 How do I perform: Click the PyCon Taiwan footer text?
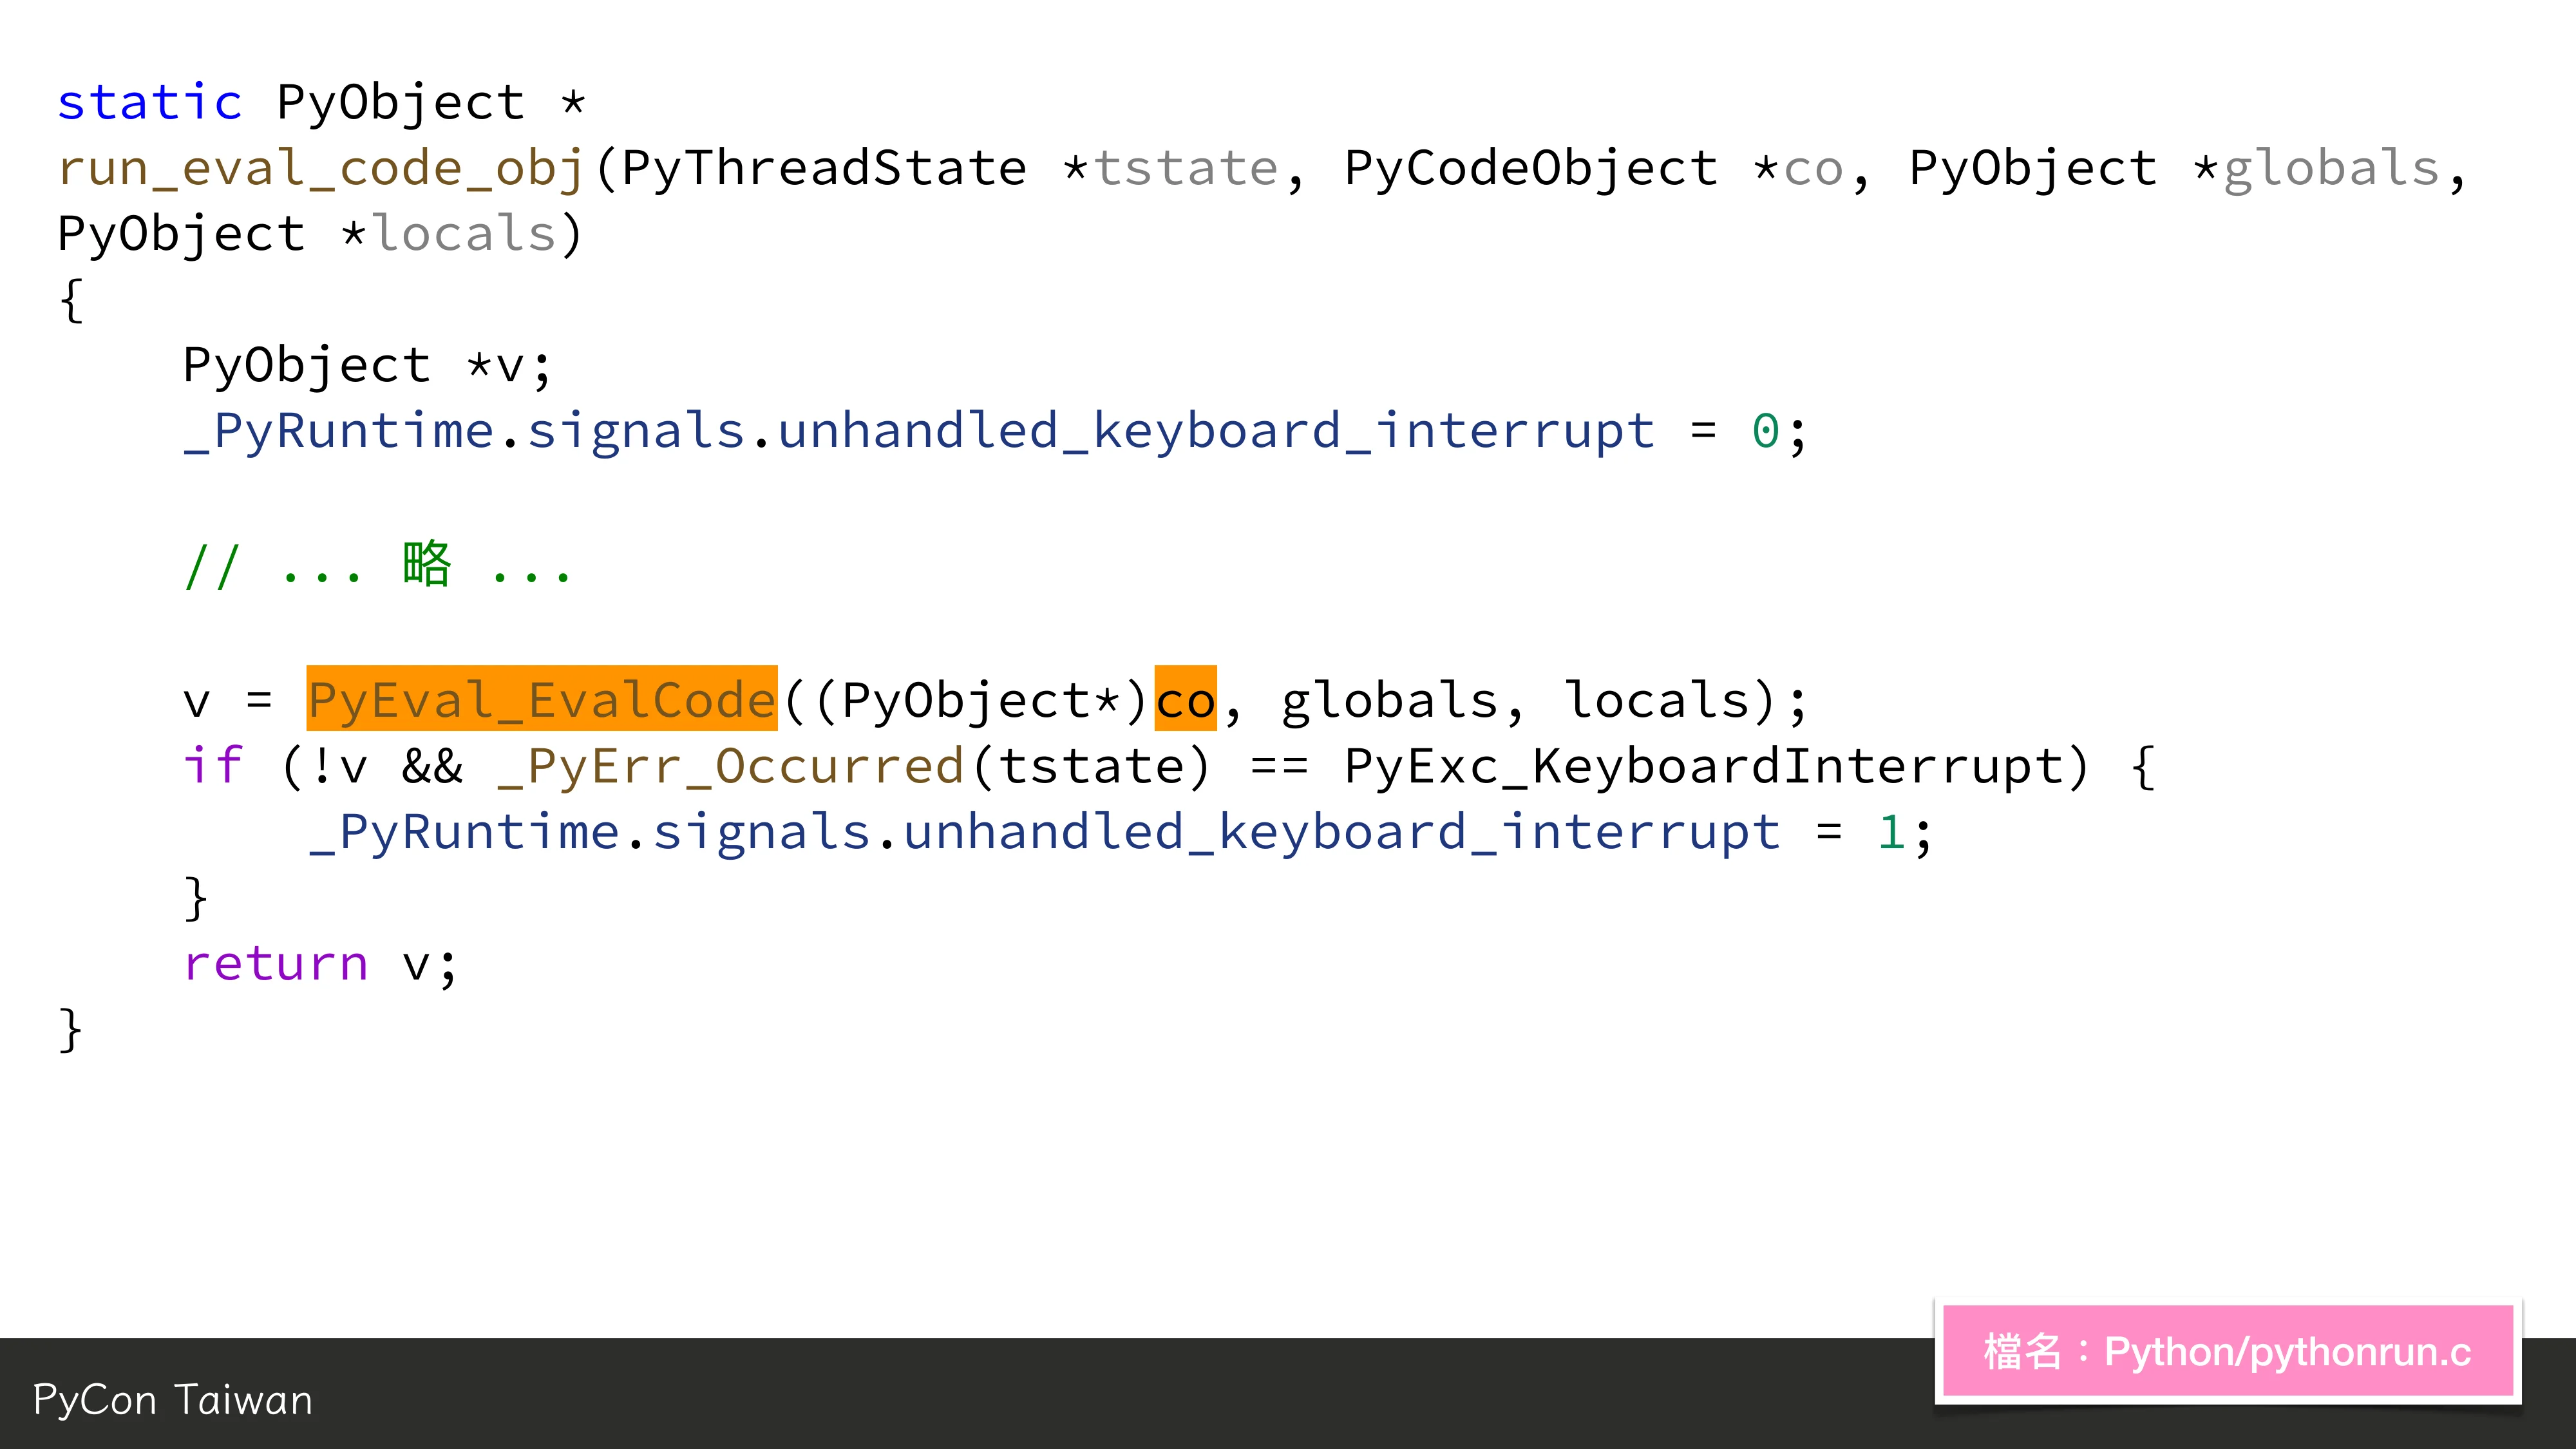coord(172,1400)
